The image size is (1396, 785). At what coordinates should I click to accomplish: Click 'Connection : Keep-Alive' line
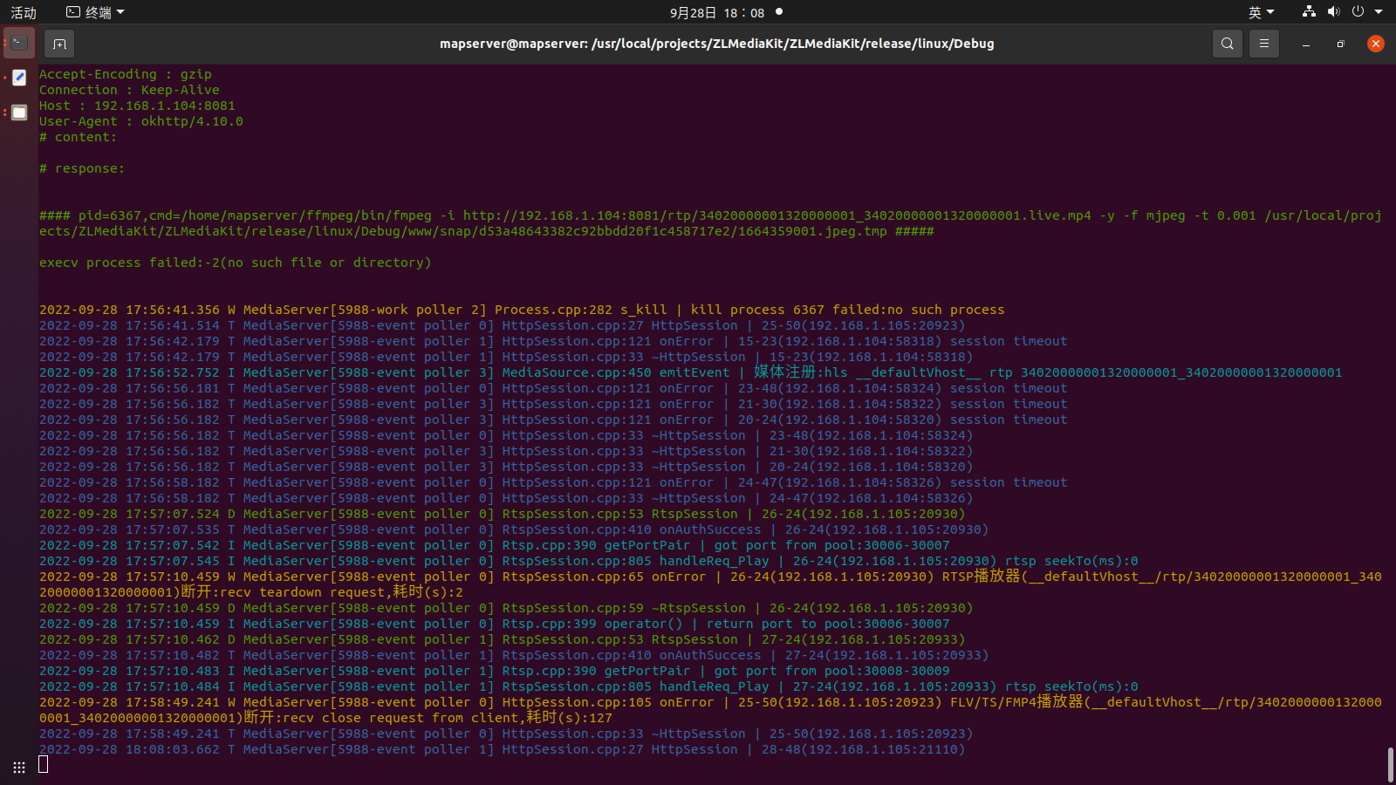pos(129,90)
